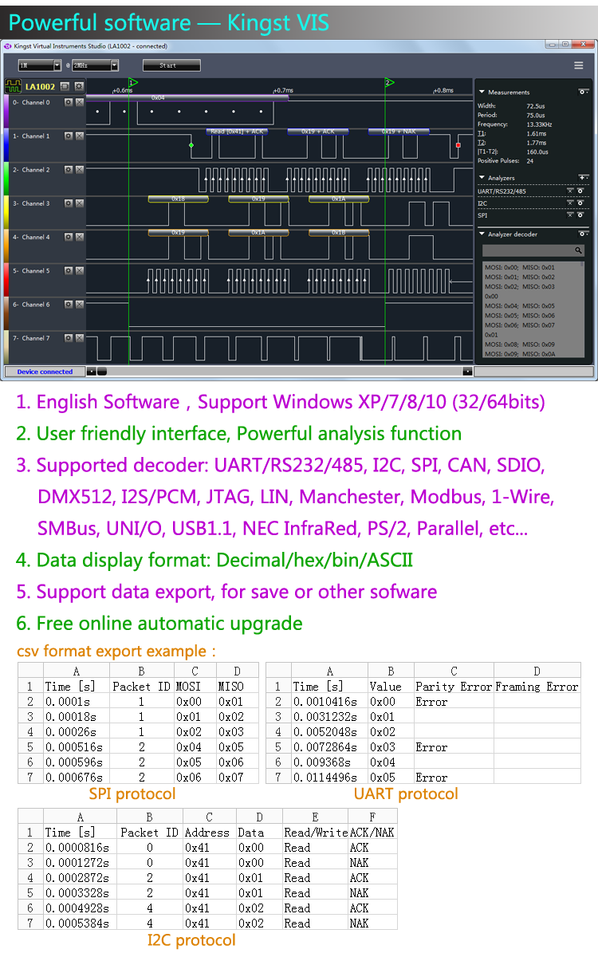Remove the SPI analyzer
The height and width of the screenshot is (957, 598).
tap(570, 215)
